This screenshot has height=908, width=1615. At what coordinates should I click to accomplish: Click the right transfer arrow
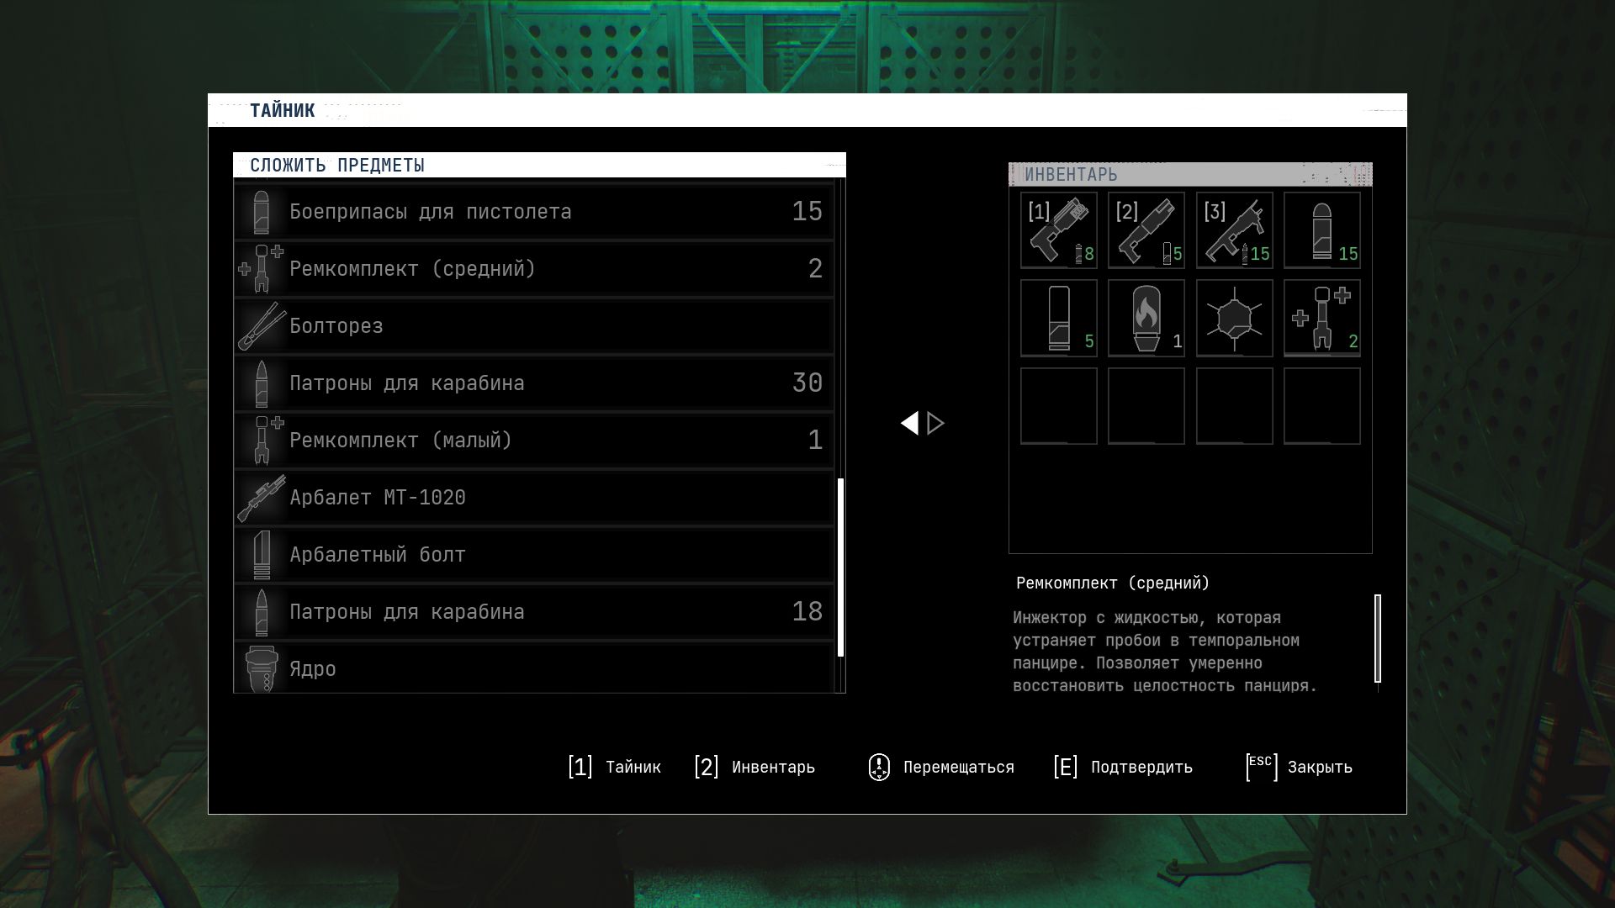tap(935, 423)
